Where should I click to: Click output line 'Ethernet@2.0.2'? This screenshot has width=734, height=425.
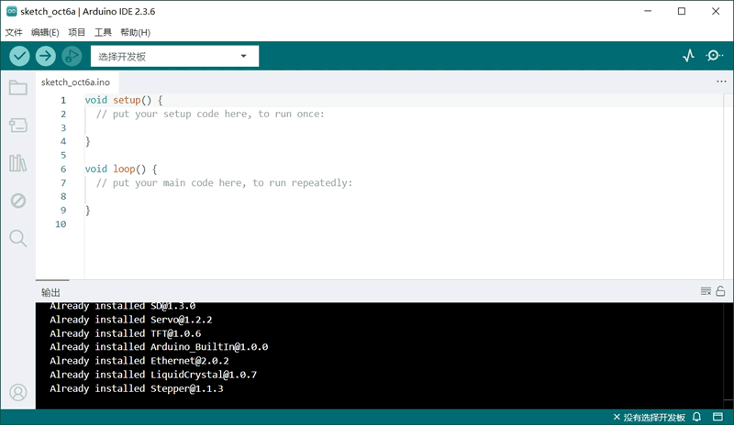click(x=139, y=361)
